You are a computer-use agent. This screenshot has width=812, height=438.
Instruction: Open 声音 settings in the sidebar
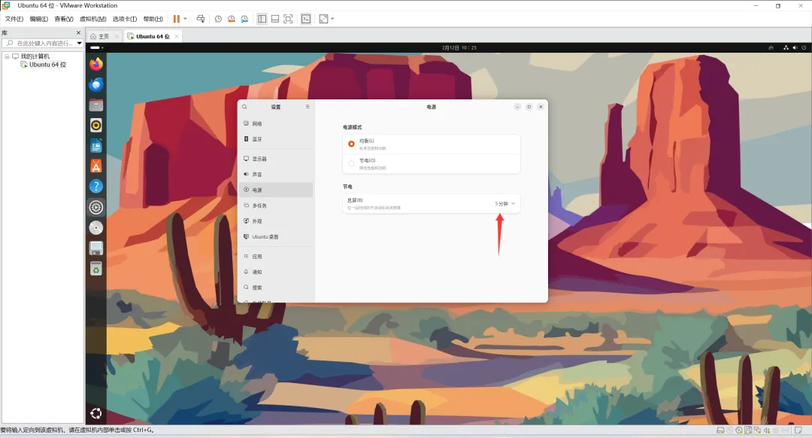click(x=276, y=174)
